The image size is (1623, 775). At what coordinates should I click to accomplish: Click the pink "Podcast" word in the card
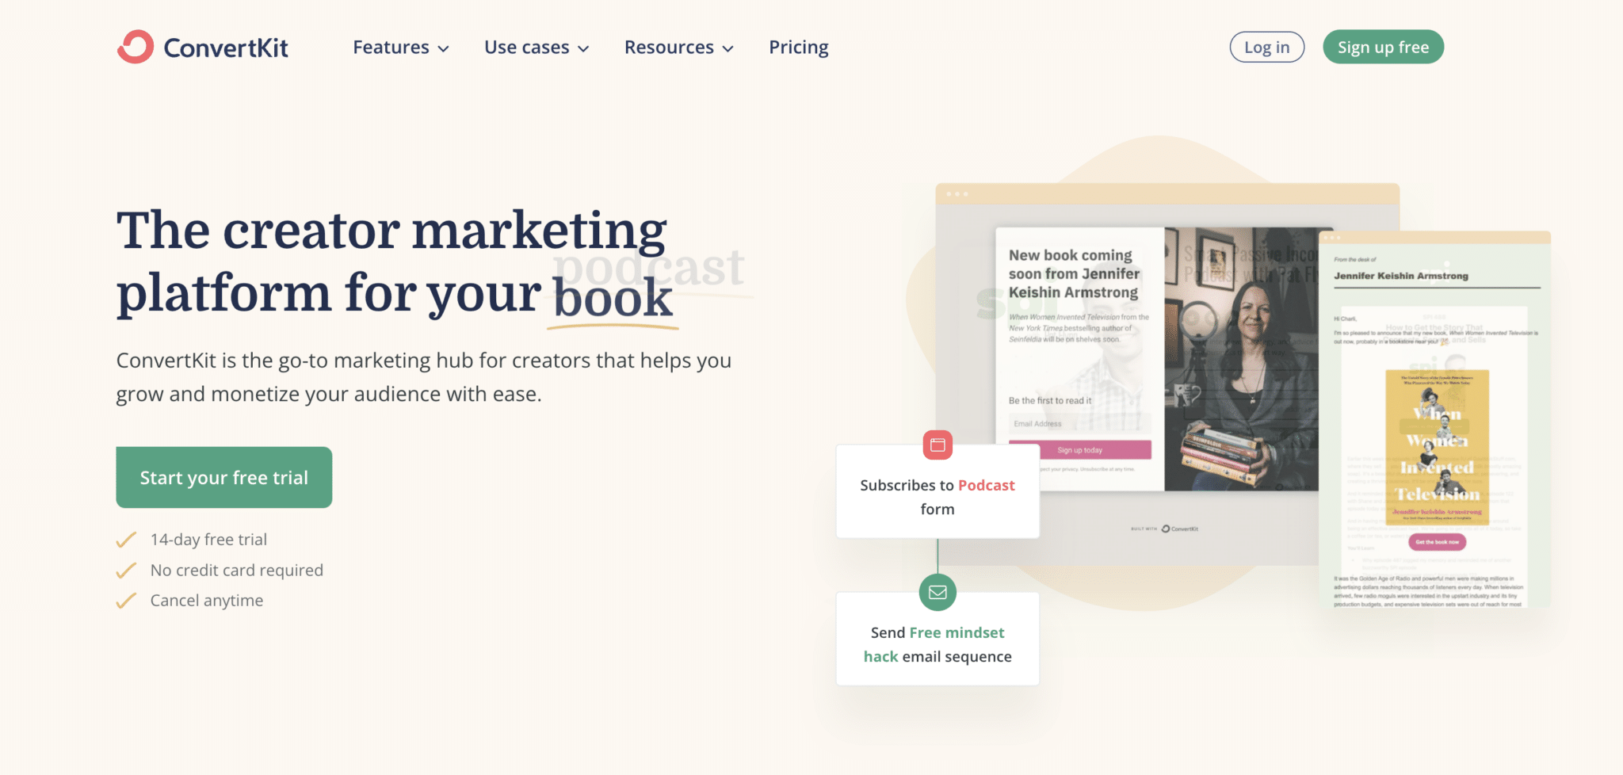point(986,485)
